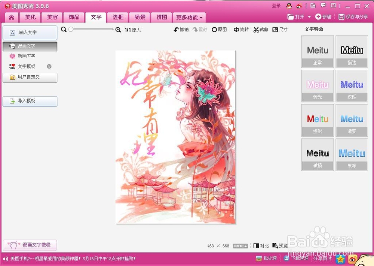
Task: Click 分享图片 in status bar
Action: [x=322, y=259]
